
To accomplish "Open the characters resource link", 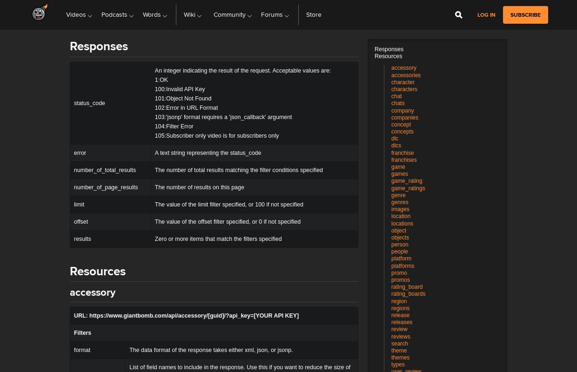I will pos(404,89).
